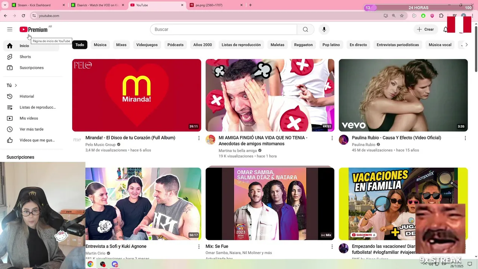Open Suscripciones in the sidebar
This screenshot has height=269, width=478.
click(31, 68)
